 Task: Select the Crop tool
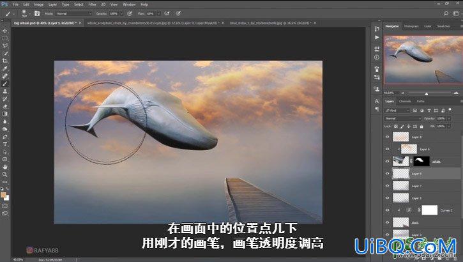point(5,61)
